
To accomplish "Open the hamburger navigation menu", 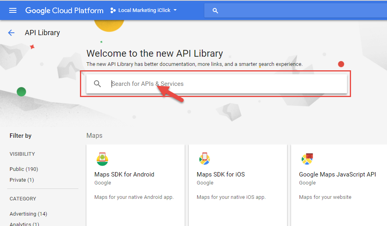I will point(12,10).
